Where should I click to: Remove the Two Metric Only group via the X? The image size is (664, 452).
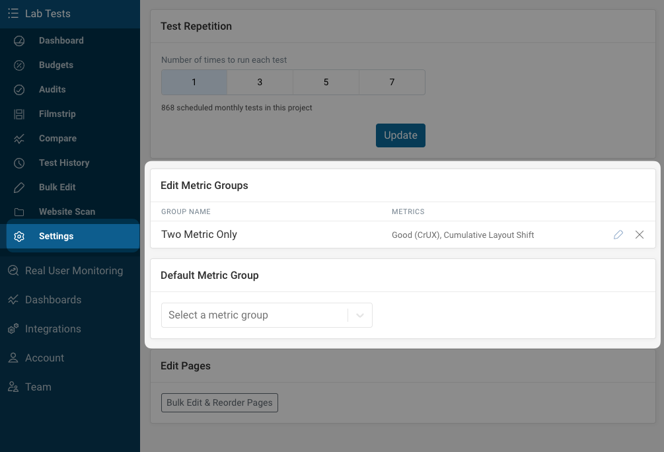(x=640, y=235)
